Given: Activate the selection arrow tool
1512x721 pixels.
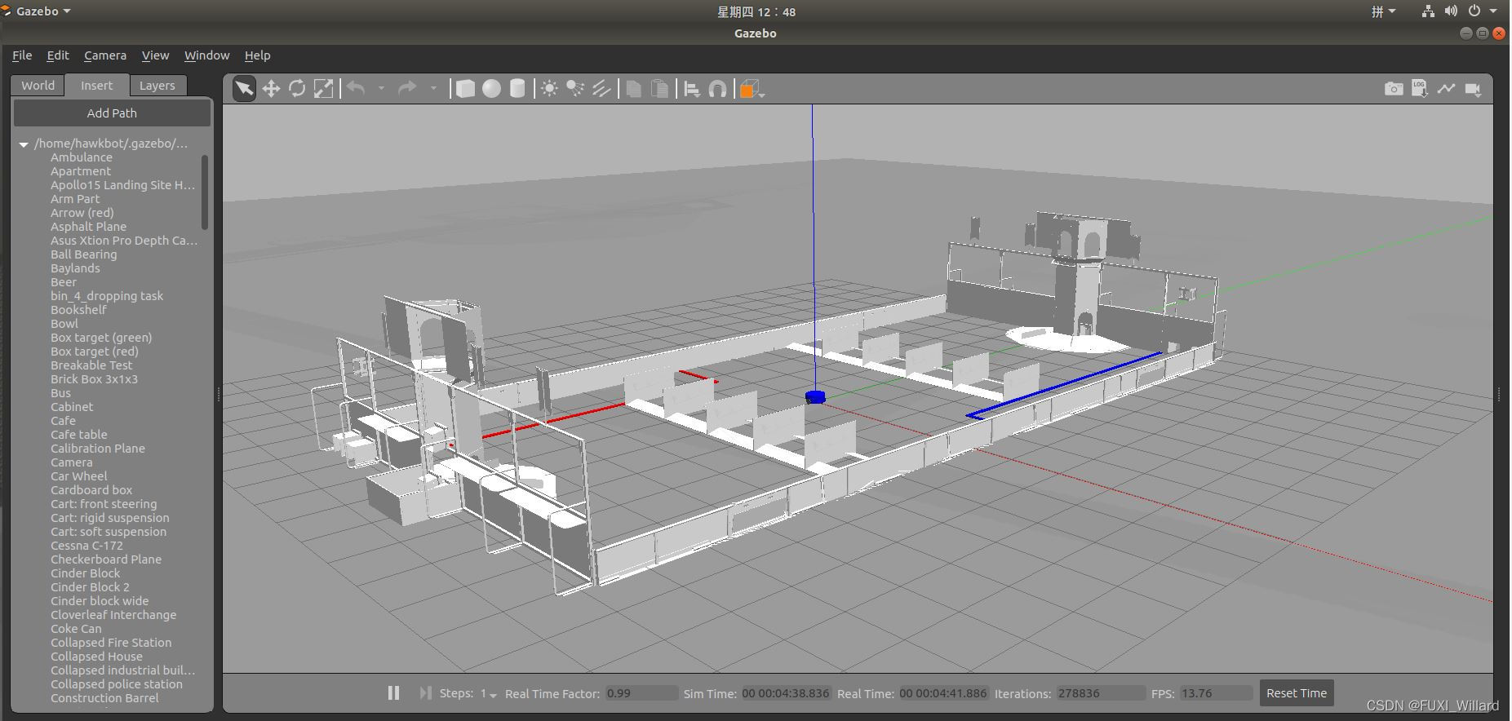Looking at the screenshot, I should click(244, 89).
